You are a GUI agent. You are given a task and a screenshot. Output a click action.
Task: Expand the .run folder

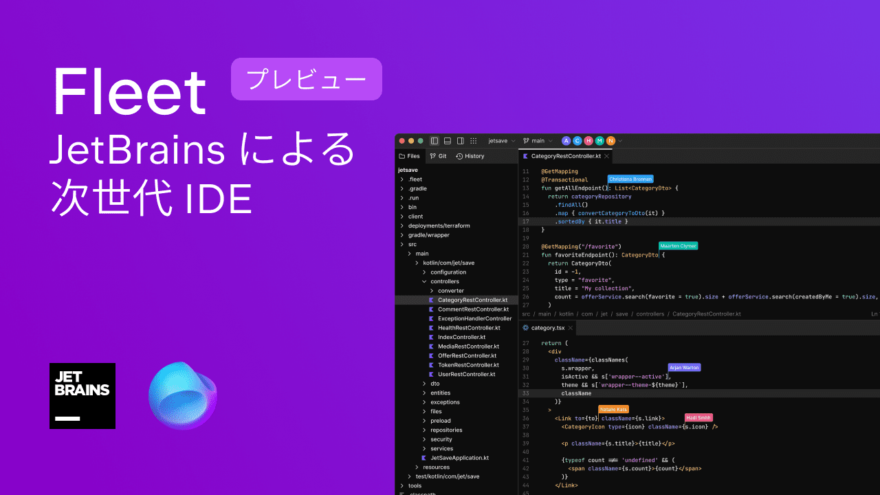click(x=402, y=198)
